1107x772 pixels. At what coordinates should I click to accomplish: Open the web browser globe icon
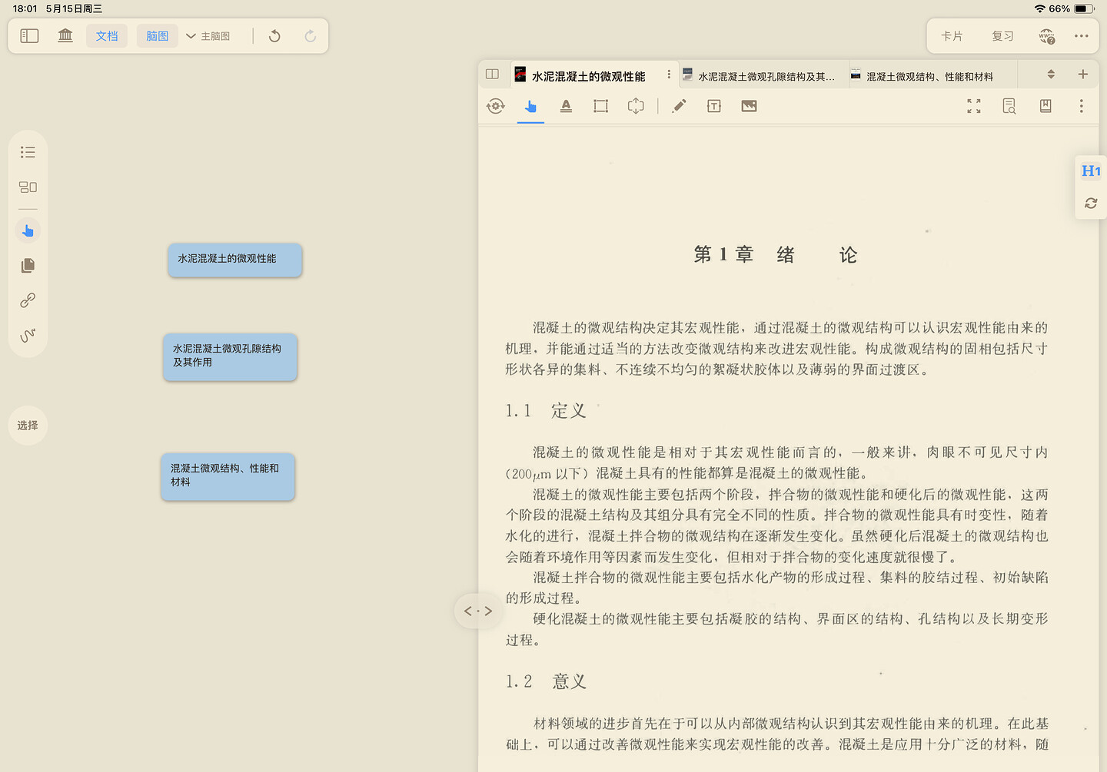tap(1047, 36)
